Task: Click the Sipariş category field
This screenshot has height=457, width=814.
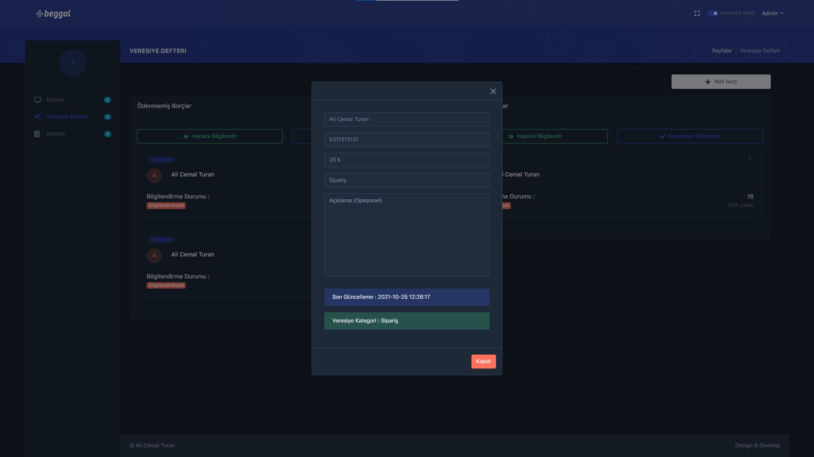Action: (x=407, y=180)
